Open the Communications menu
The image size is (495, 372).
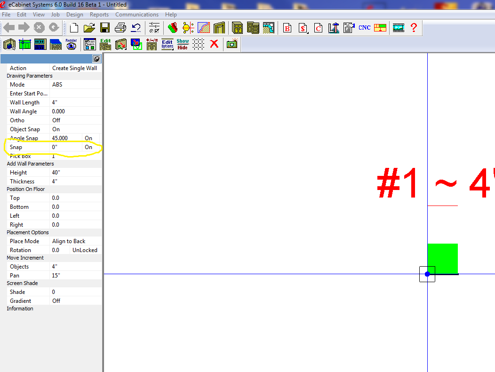tap(137, 15)
